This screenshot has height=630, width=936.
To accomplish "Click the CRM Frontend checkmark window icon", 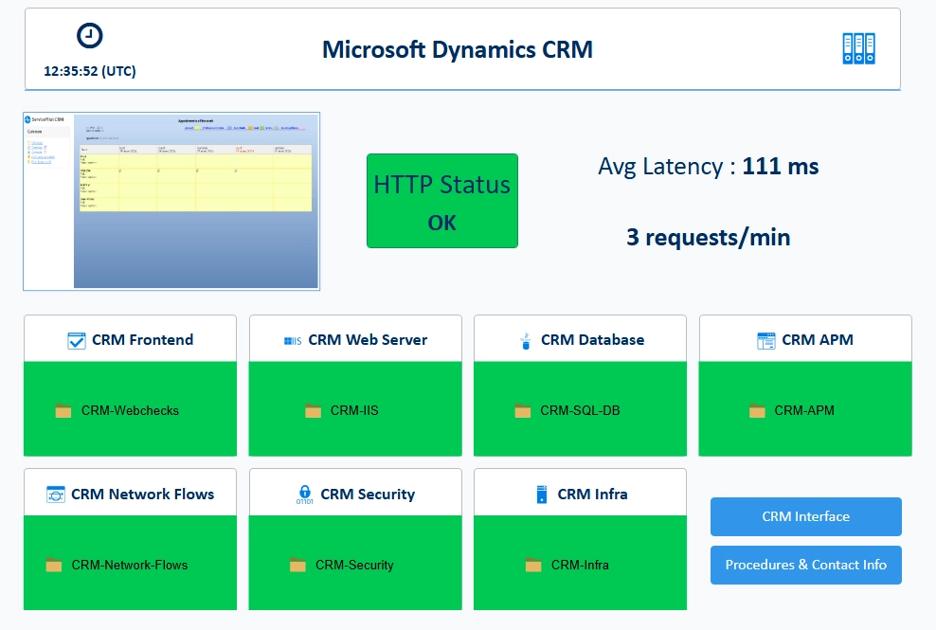I will 77,340.
